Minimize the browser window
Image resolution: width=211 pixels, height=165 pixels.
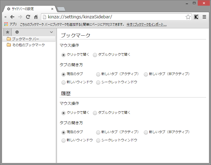[187, 3]
